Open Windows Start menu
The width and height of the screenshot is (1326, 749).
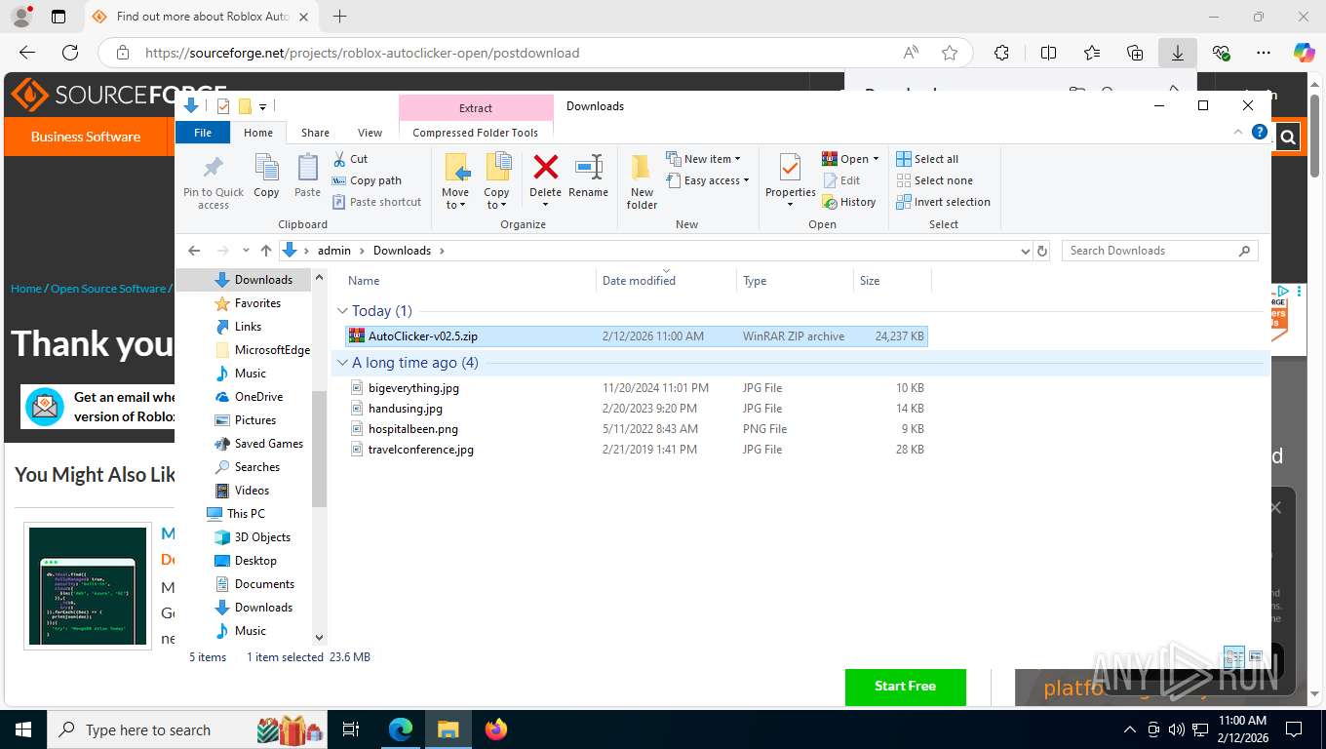22,729
